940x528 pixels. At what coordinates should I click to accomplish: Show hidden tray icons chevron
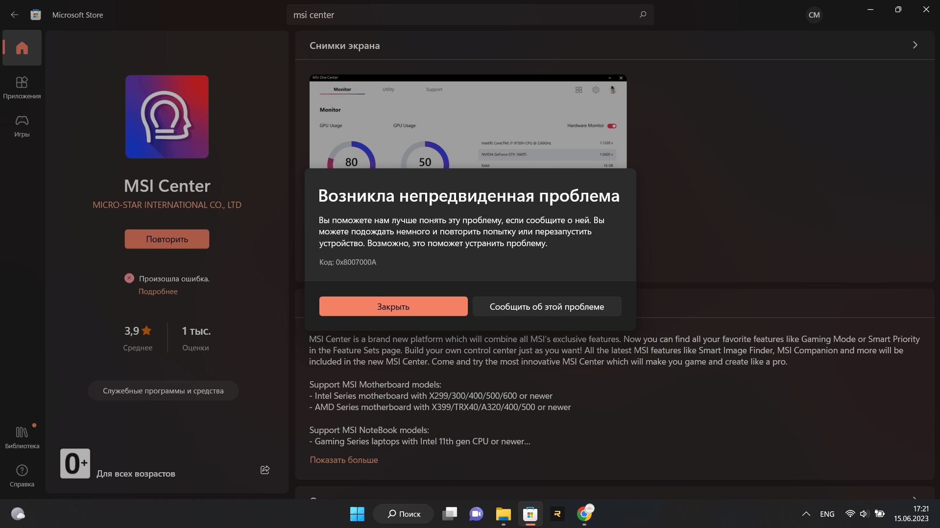click(x=806, y=514)
